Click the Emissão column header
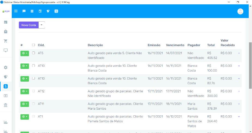Screen dimensions: 252x133 (x=154, y=45)
